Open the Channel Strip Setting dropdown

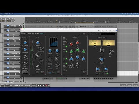(x=108, y=34)
